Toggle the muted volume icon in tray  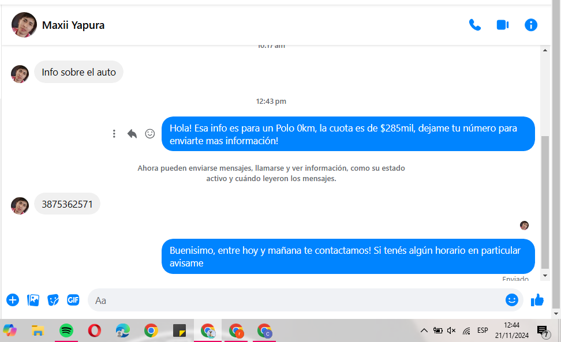tap(451, 330)
